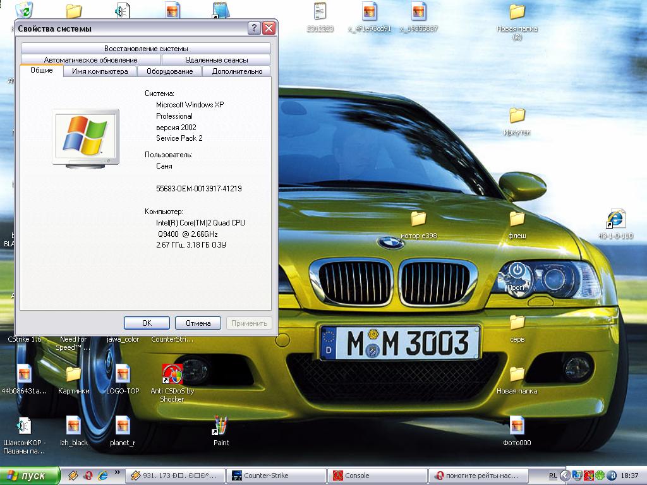Image resolution: width=647 pixels, height=485 pixels.
Task: Open the Имя компьютера tab
Action: pos(100,71)
